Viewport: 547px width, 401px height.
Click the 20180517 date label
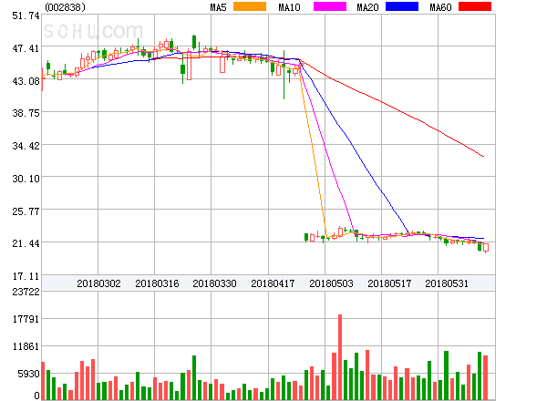[x=389, y=283]
